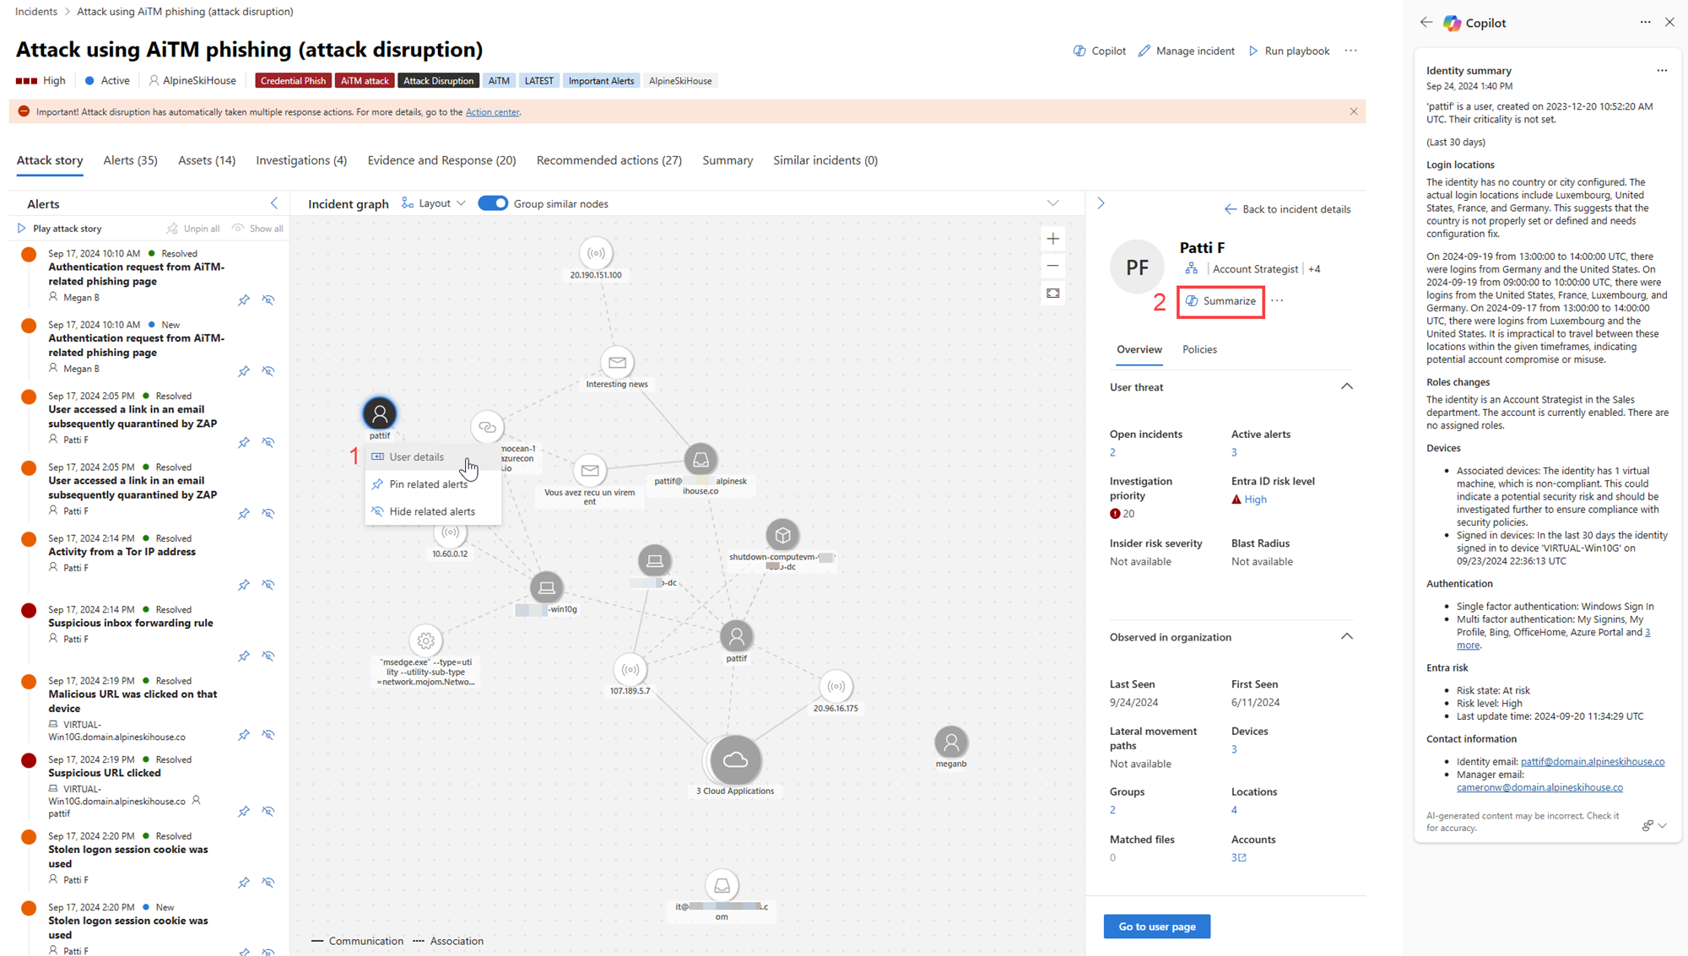Viewport: 1688px width, 956px height.
Task: Hide the first AiTM phishing page alert
Action: coord(268,300)
